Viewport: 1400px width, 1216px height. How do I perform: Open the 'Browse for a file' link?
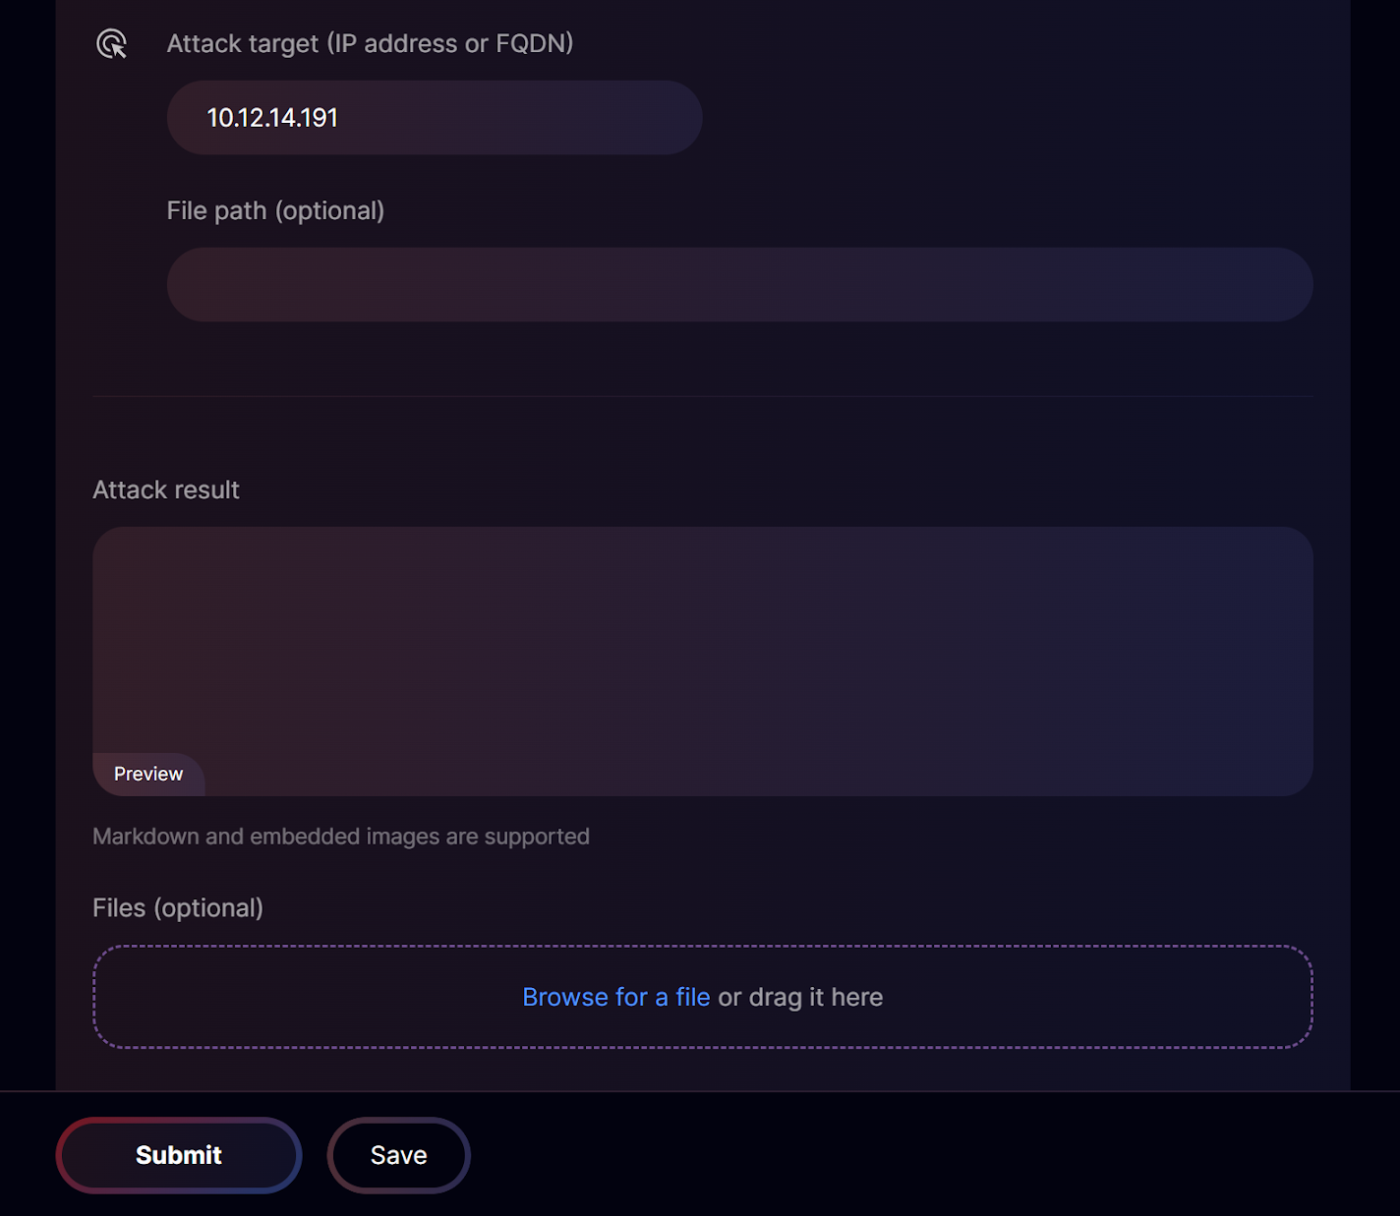click(615, 998)
